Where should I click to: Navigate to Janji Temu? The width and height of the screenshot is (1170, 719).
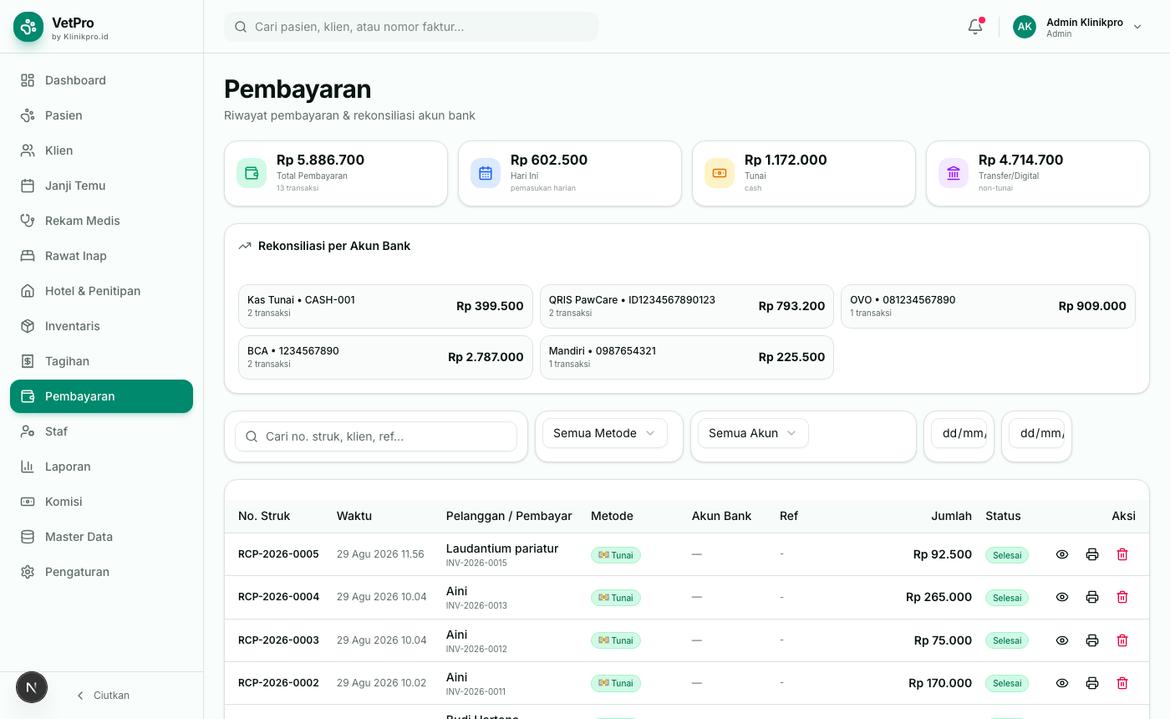[x=101, y=186]
